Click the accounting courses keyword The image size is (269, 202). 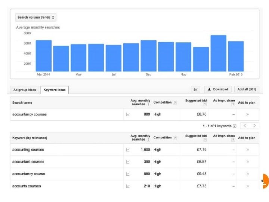(x=28, y=150)
